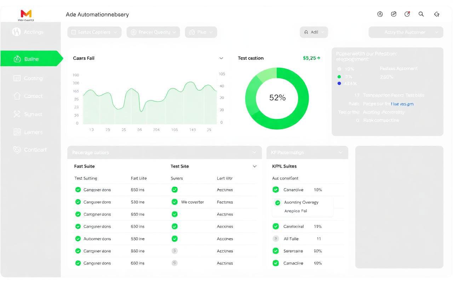
Task: Toggle the Camaclire checkbox
Action: (276, 263)
